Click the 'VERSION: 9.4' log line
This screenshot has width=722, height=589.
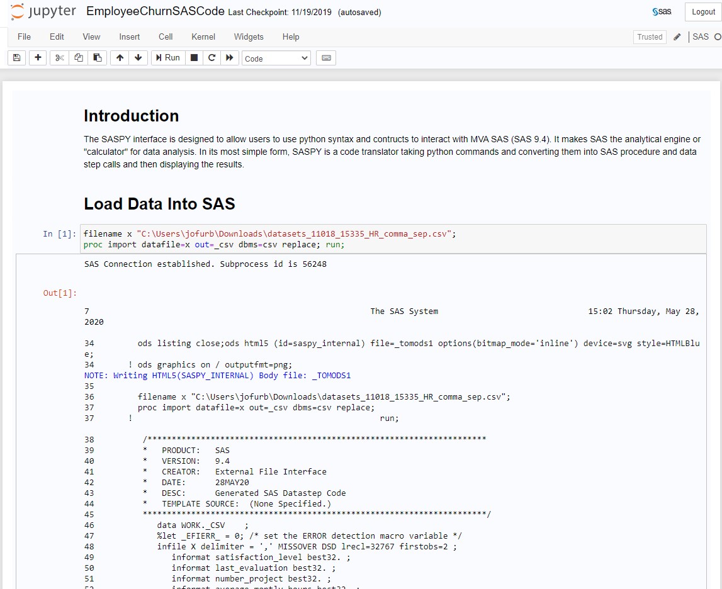[186, 461]
